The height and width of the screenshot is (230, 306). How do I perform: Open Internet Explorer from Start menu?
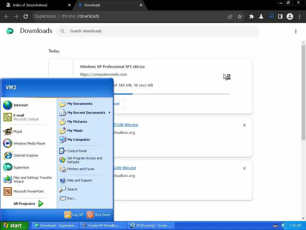(x=21, y=155)
